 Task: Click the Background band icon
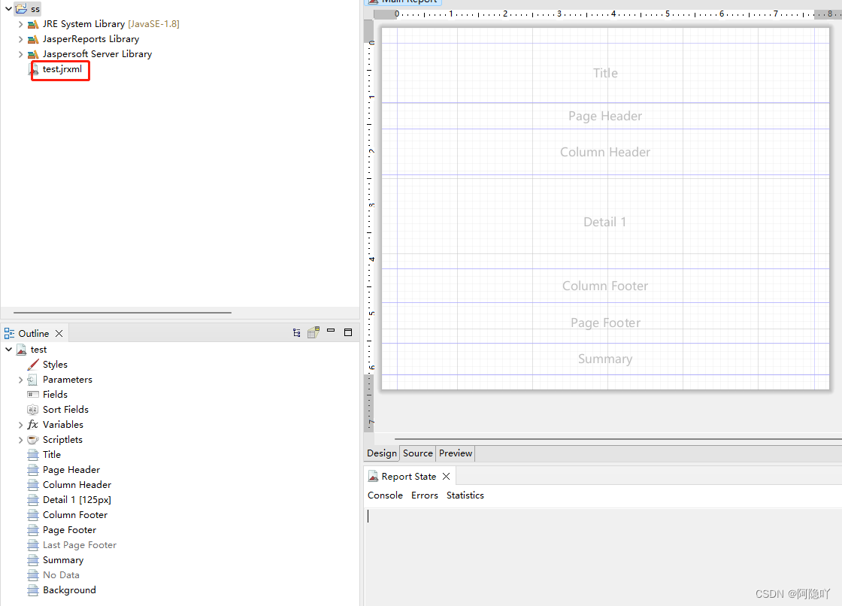pyautogui.click(x=33, y=590)
